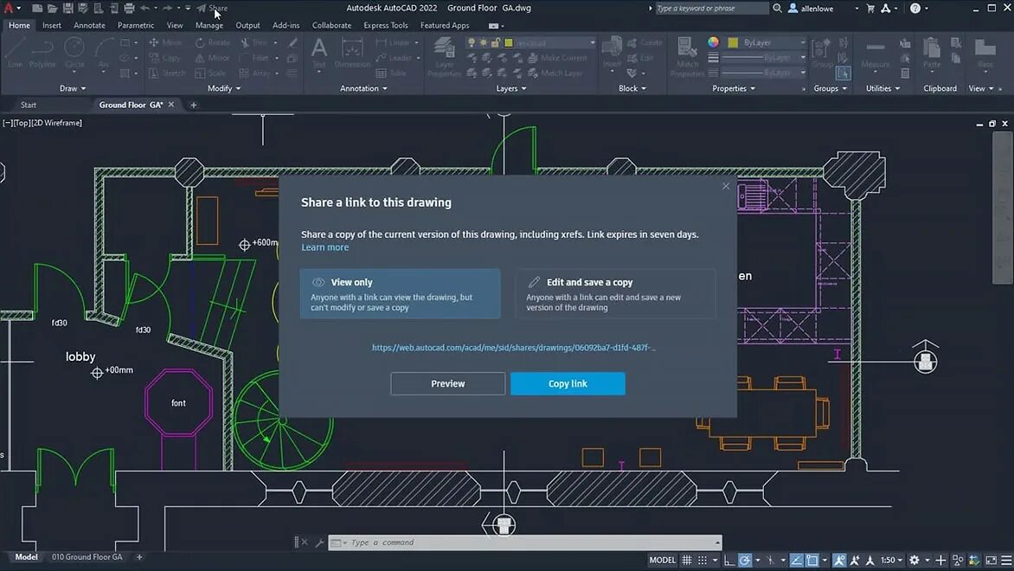Toggle snap mode in the status bar
Image resolution: width=1014 pixels, height=571 pixels.
(x=701, y=560)
